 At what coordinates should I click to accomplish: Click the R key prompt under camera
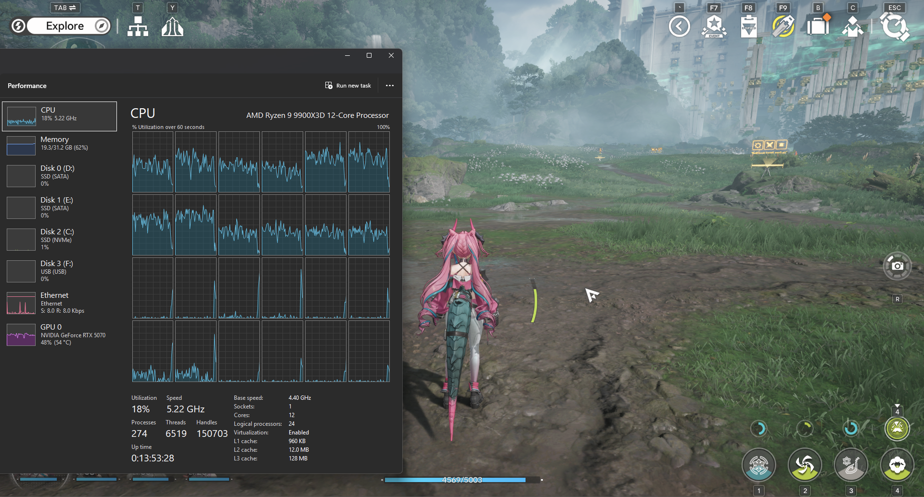coord(898,299)
